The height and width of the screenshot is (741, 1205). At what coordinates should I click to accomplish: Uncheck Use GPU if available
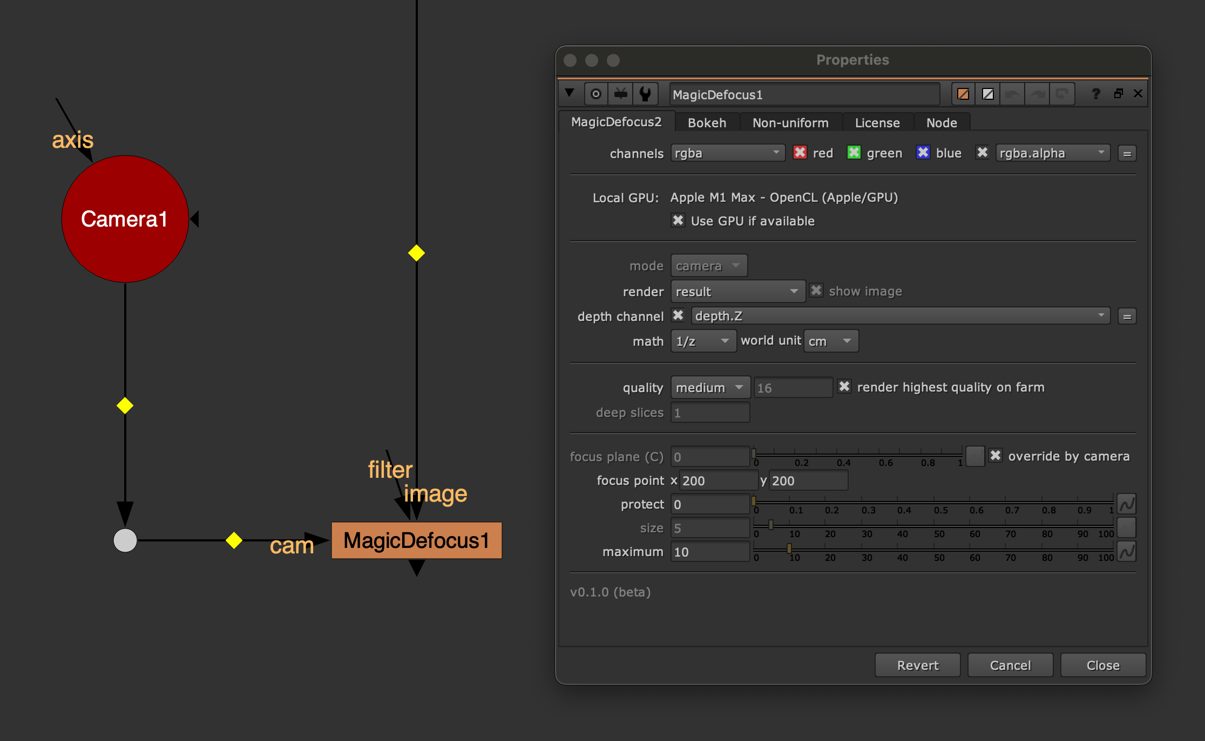(x=678, y=221)
